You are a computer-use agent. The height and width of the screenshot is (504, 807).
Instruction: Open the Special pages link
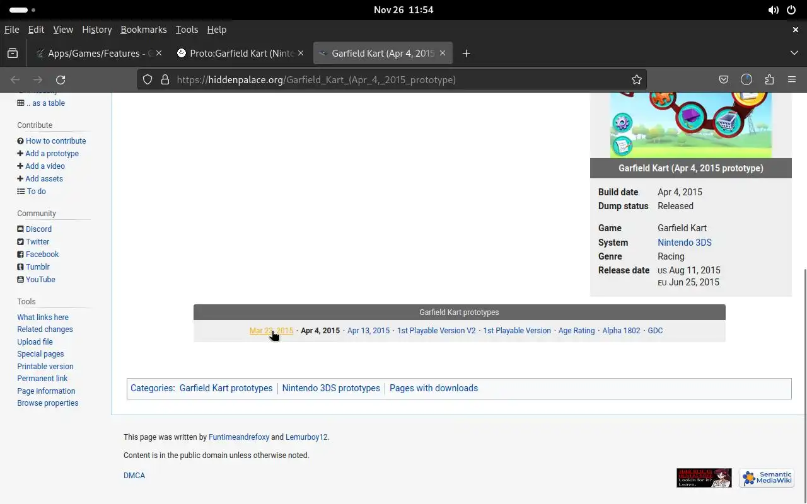point(40,354)
